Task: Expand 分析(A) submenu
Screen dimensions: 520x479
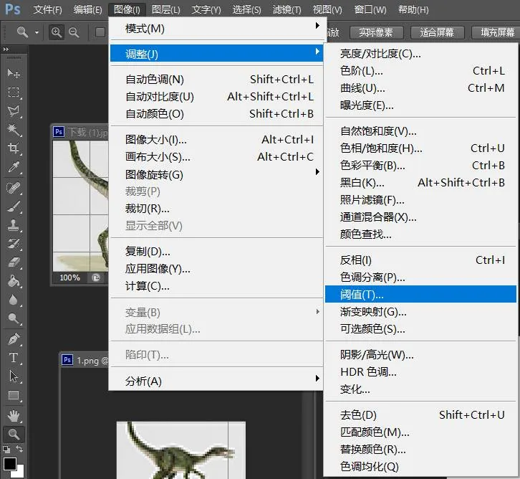Action: [216, 381]
